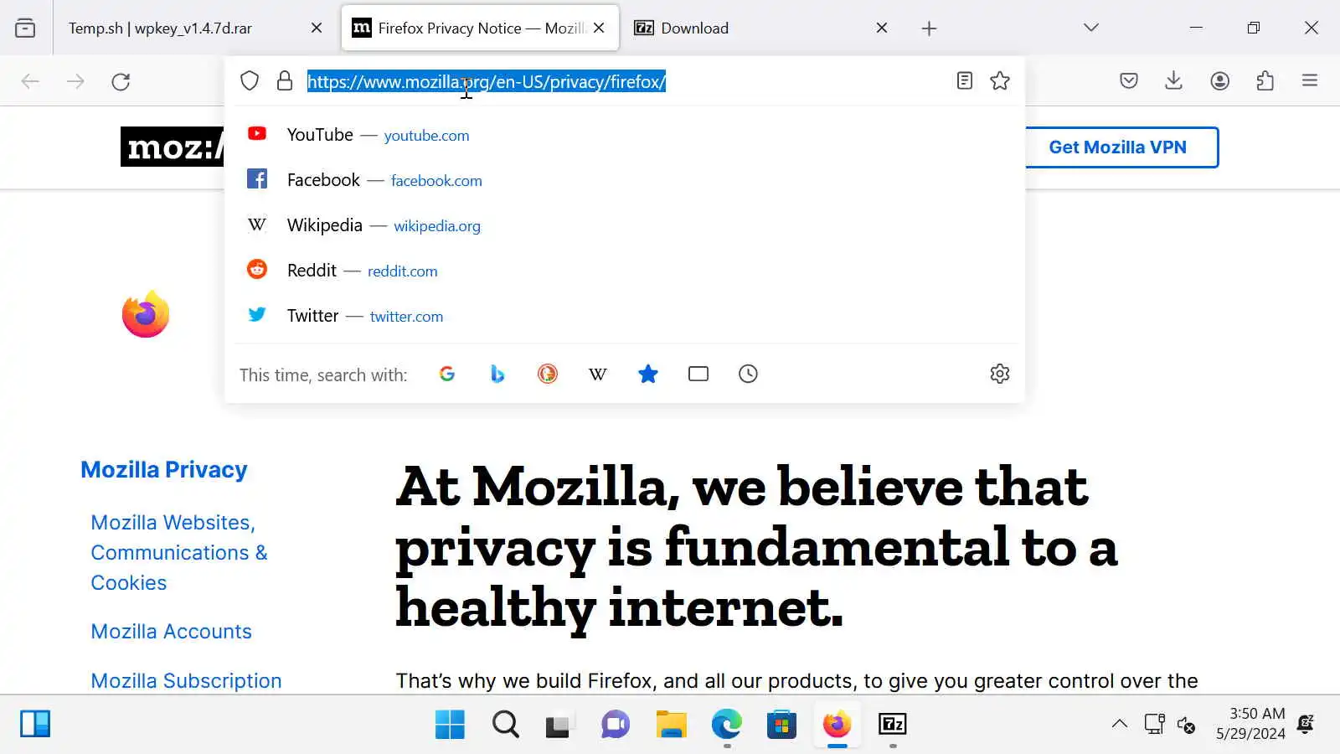Open notifications bell icon
The image size is (1340, 754).
[x=1306, y=724]
